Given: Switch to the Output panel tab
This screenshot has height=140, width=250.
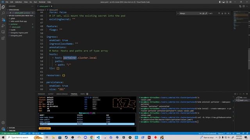Looking at the screenshot, I should coord(50,94).
